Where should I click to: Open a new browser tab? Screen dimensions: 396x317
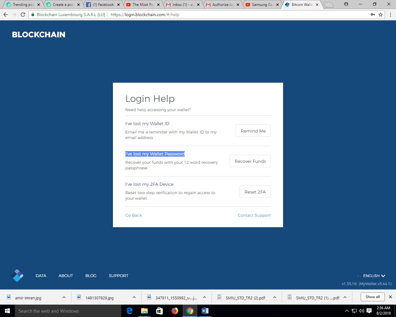(329, 5)
